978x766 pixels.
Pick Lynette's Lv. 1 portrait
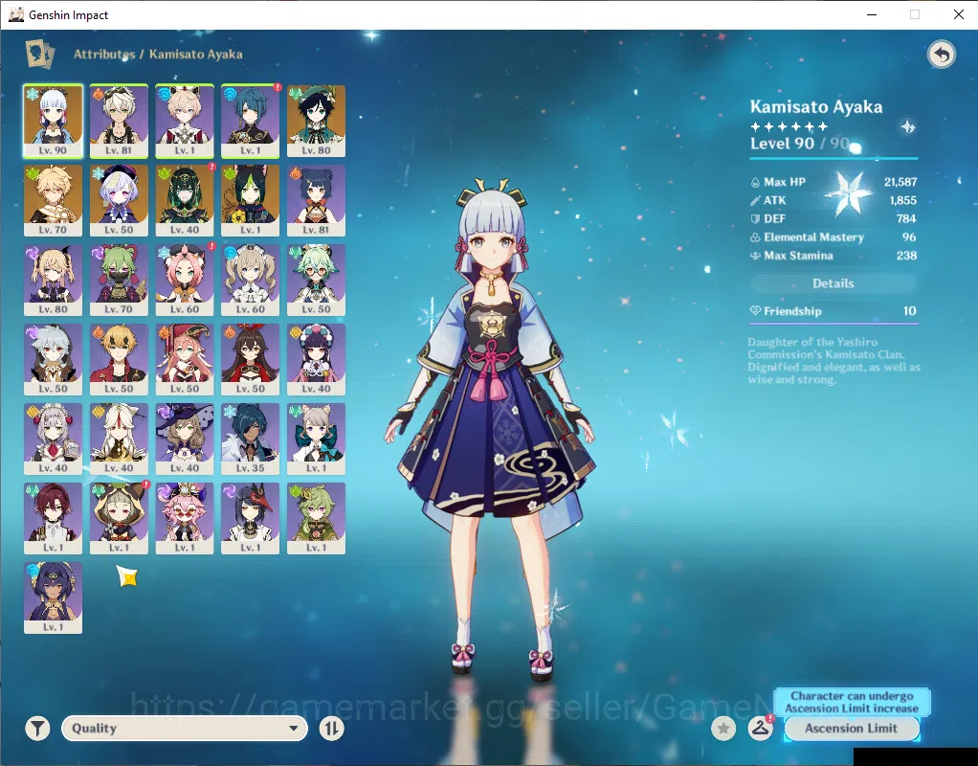tap(316, 439)
